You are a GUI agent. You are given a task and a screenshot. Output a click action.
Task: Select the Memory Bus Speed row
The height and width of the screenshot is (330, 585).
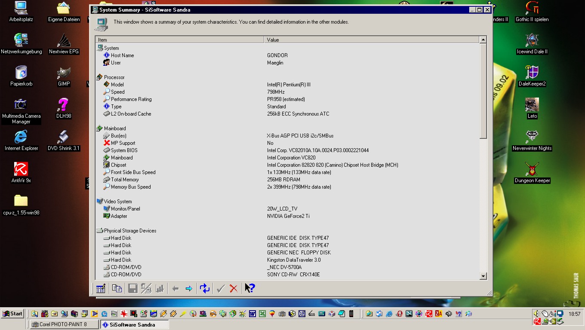287,187
